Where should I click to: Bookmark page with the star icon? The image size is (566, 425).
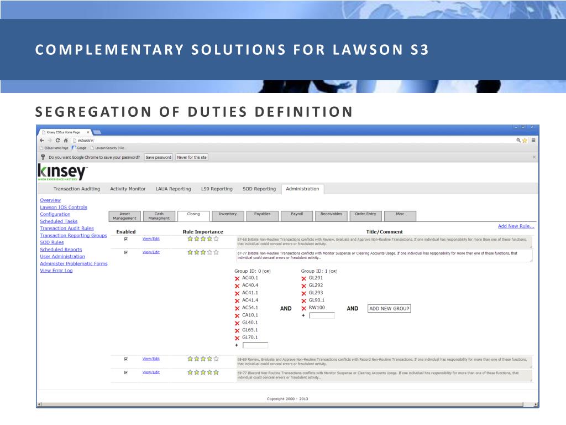tap(525, 140)
